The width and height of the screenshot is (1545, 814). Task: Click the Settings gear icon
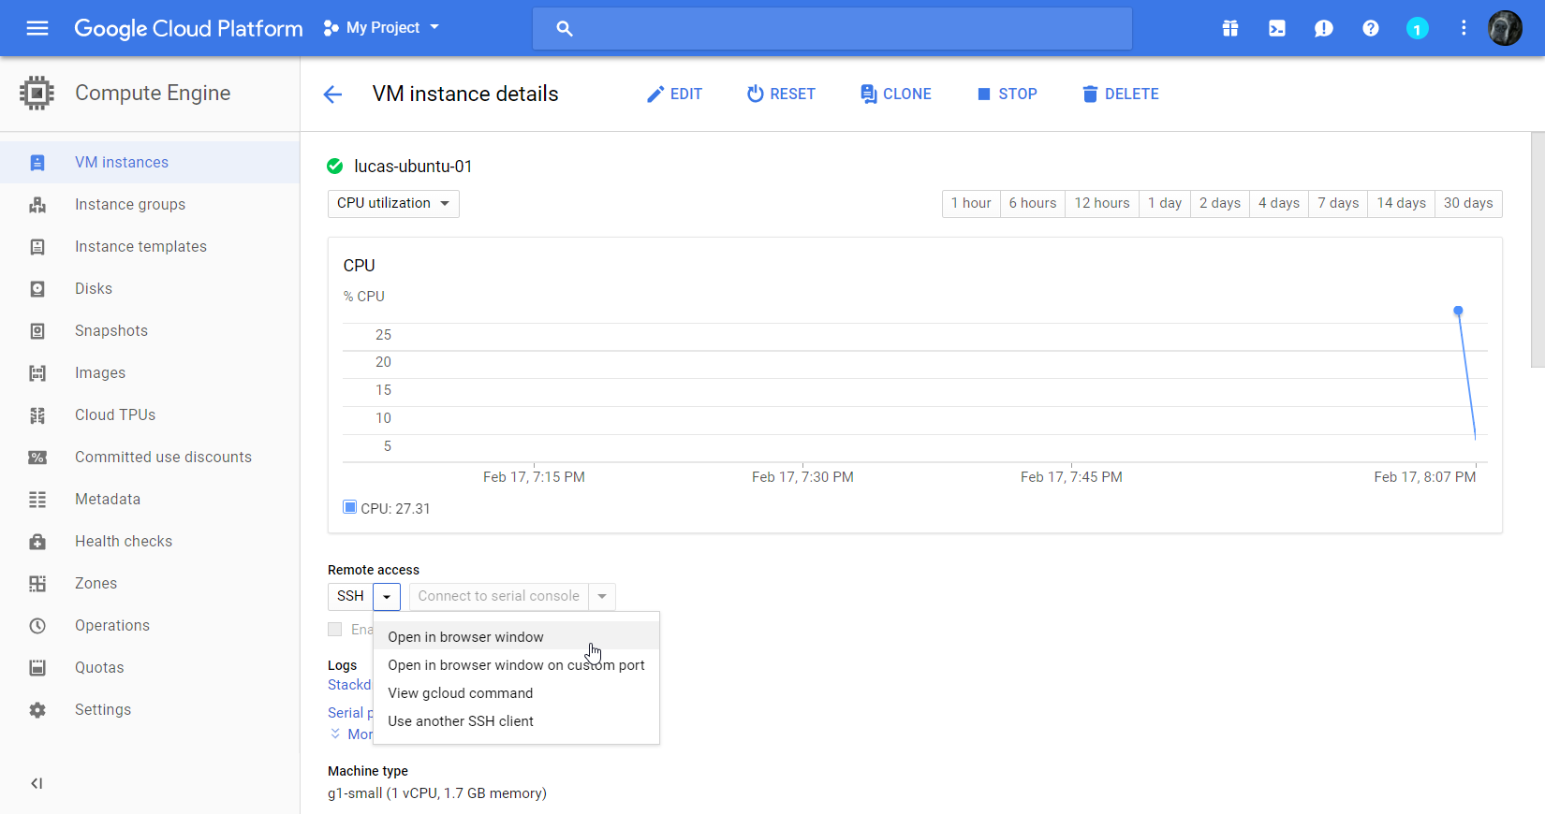click(37, 710)
